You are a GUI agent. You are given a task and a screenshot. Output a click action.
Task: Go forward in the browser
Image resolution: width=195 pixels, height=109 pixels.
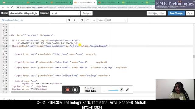click(8, 7)
